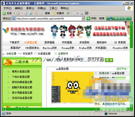This screenshot has width=135, height=117.
Task: Open the SpongeBob theme preview thumbnail
Action: (x=72, y=87)
